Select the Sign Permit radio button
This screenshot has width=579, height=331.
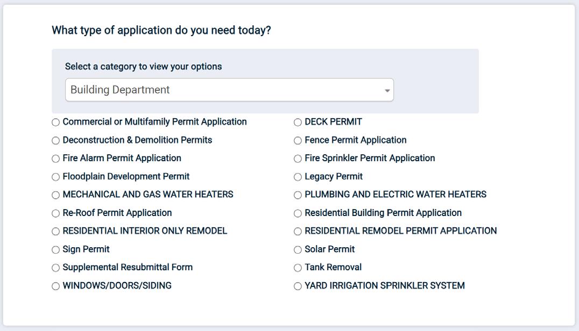[x=56, y=250]
